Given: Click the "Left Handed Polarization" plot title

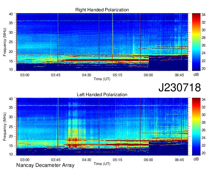Looking at the screenshot, I should [102, 95].
